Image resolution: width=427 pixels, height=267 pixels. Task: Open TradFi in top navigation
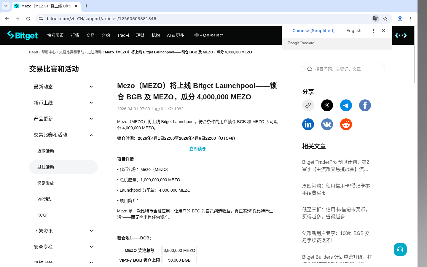(123, 35)
